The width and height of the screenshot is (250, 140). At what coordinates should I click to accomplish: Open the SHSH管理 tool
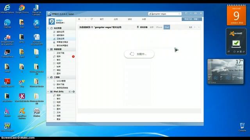[61, 81]
